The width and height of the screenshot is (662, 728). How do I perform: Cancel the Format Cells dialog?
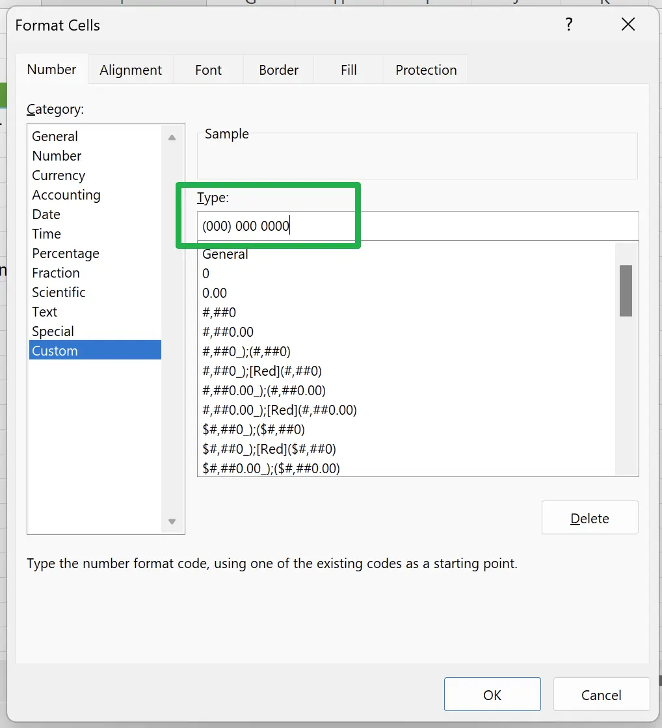pyautogui.click(x=601, y=695)
